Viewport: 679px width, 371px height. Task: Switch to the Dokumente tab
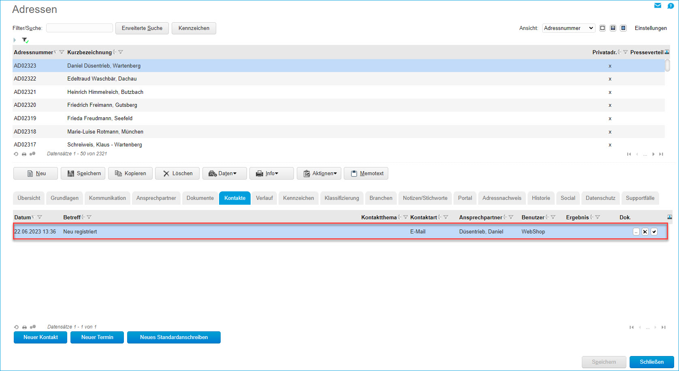click(200, 198)
